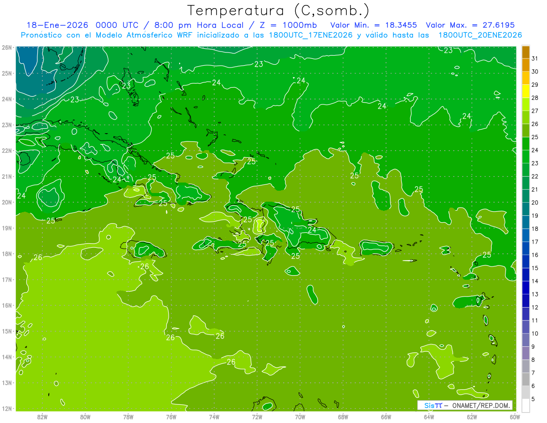The image size is (547, 423).
Task: Pick the olive-green swatch between 25 and 26
Action: [x=526, y=131]
